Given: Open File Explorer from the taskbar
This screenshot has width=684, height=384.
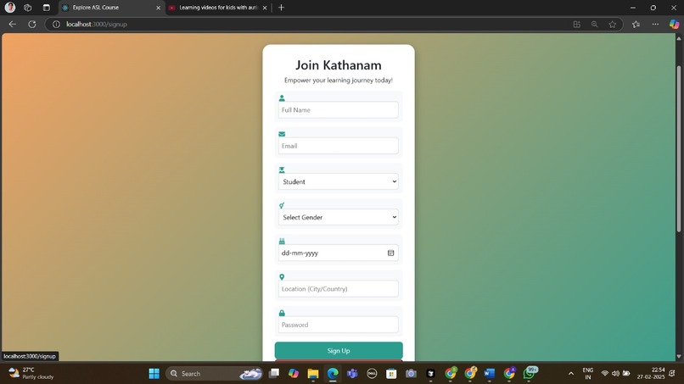Looking at the screenshot, I should point(313,374).
